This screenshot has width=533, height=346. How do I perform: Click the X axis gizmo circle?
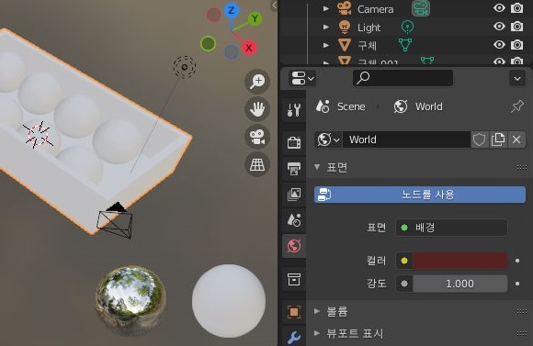[x=249, y=48]
